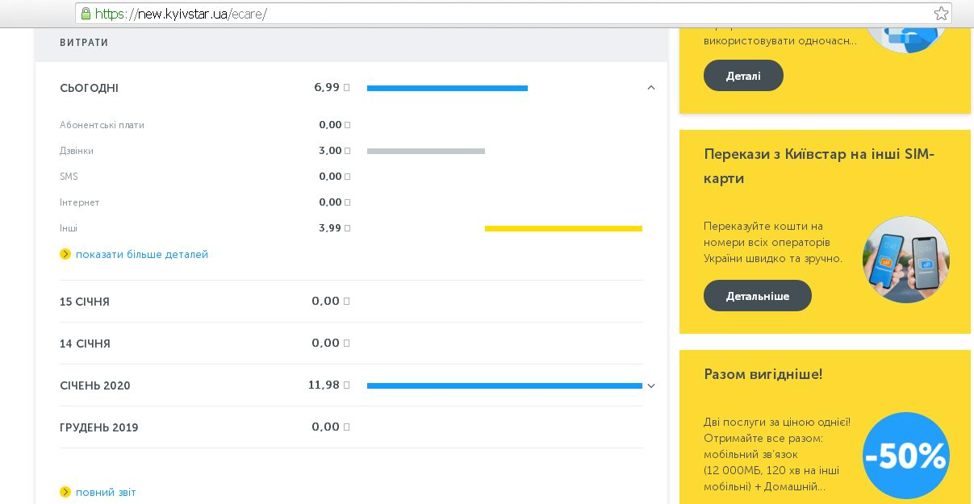This screenshot has height=504, width=974.
Task: Open the '14 січня' expenses row
Action: pos(85,344)
